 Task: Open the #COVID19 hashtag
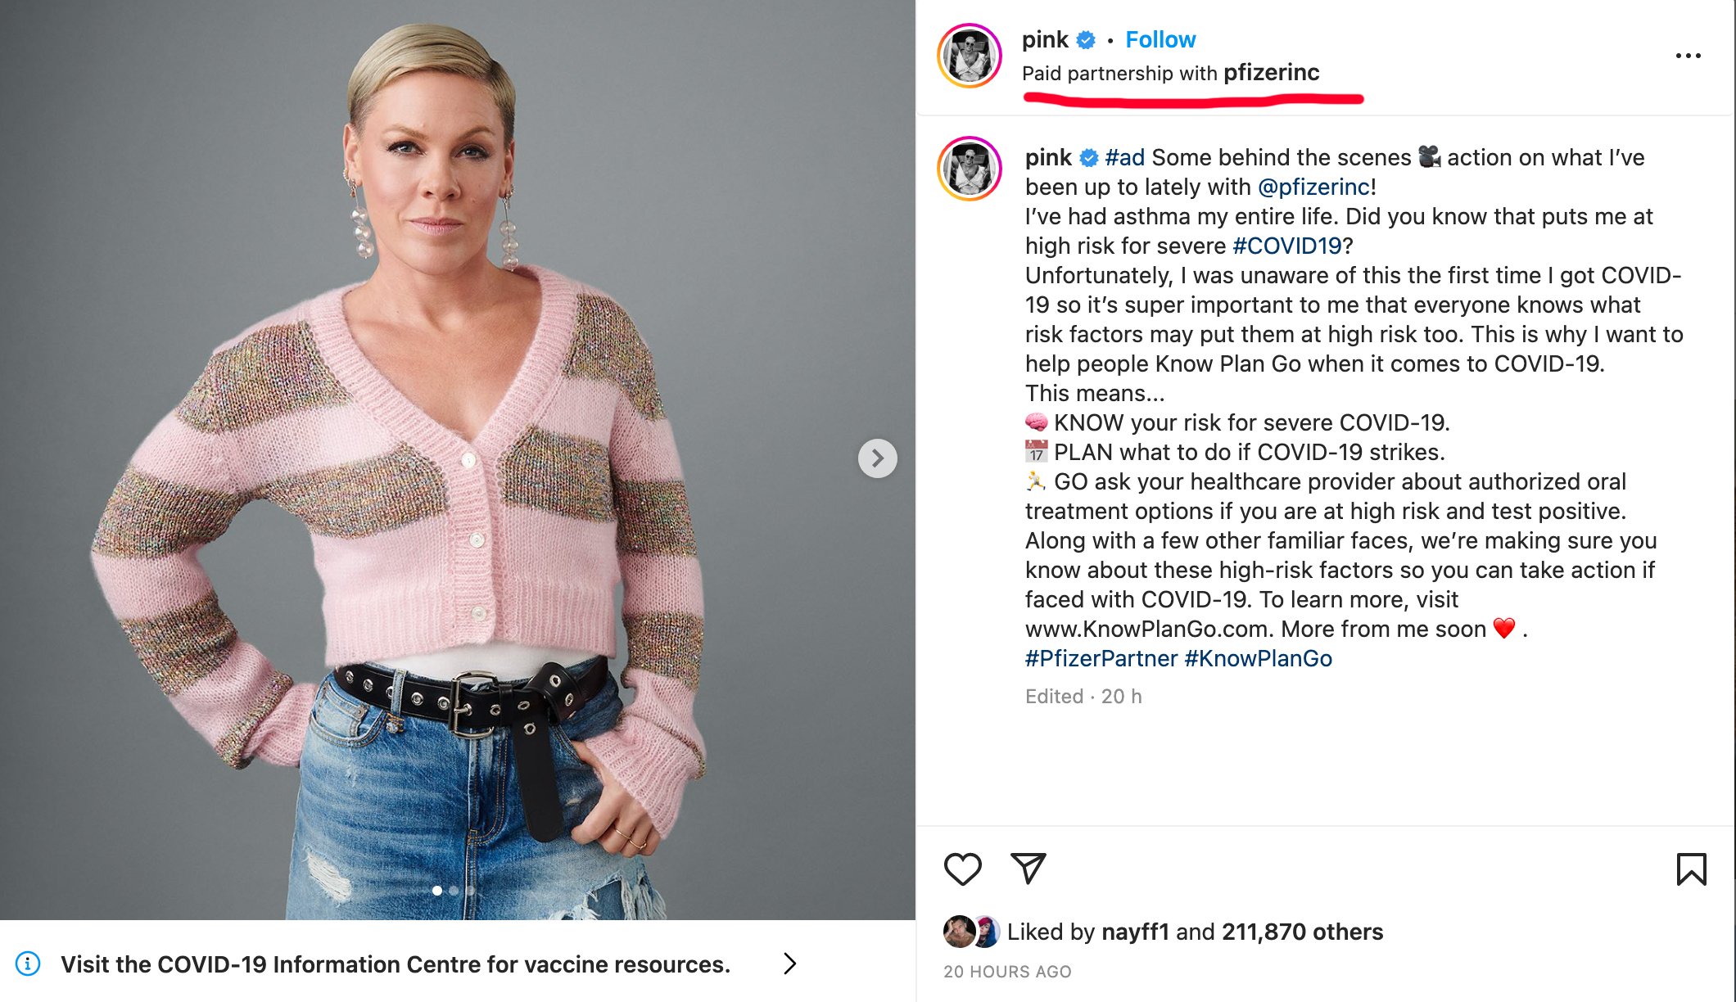[1287, 246]
